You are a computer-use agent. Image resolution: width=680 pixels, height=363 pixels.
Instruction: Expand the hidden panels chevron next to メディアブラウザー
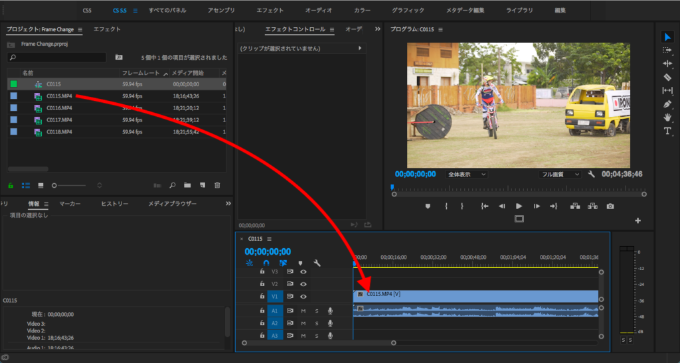pyautogui.click(x=228, y=204)
